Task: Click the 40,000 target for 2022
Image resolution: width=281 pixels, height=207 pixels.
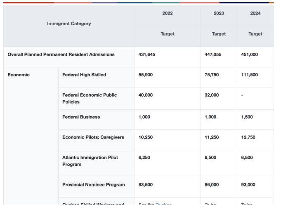Action: [x=146, y=95]
